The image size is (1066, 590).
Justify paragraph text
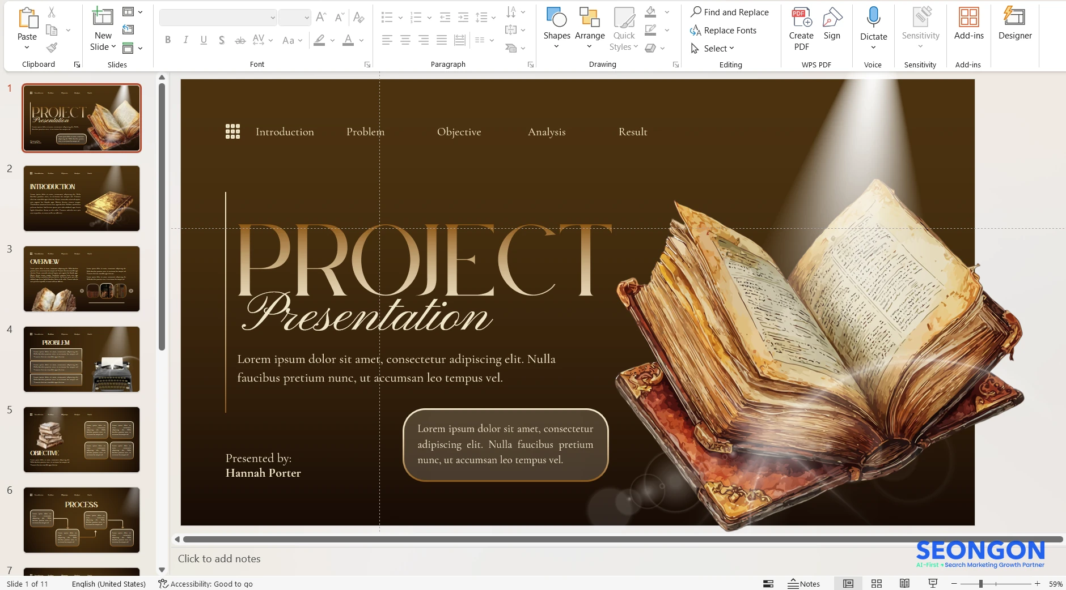[442, 40]
